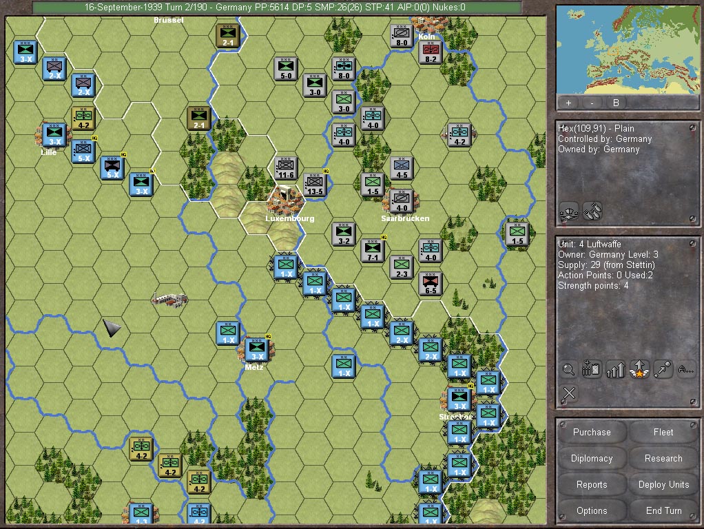Open the Research screen

(663, 458)
